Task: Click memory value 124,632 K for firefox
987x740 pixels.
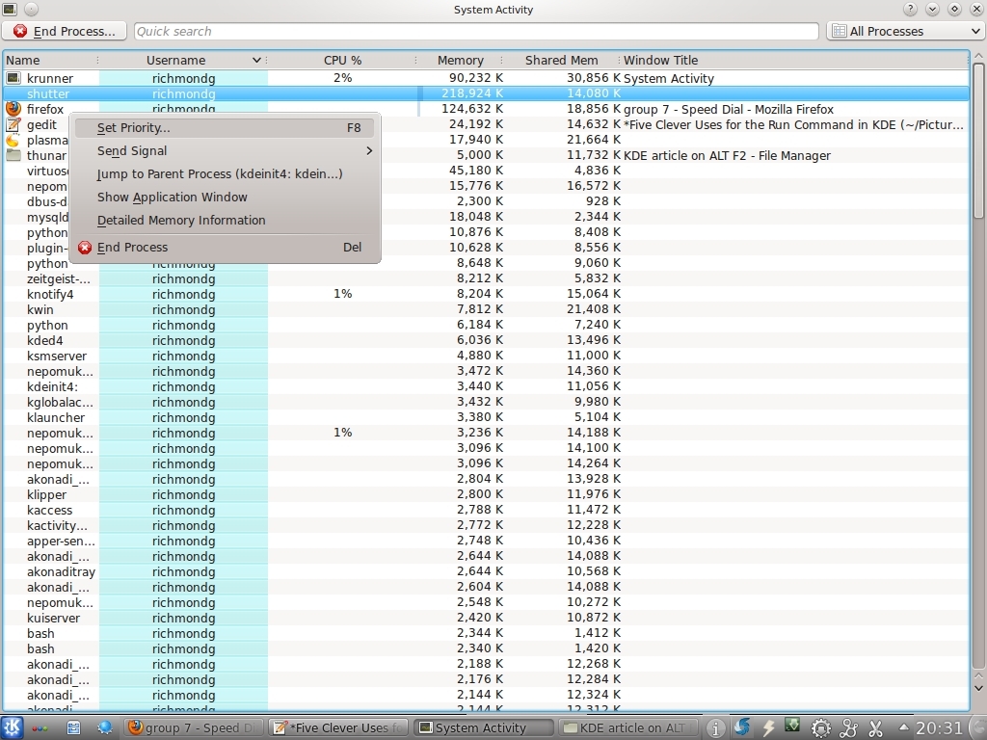Action: coord(472,108)
